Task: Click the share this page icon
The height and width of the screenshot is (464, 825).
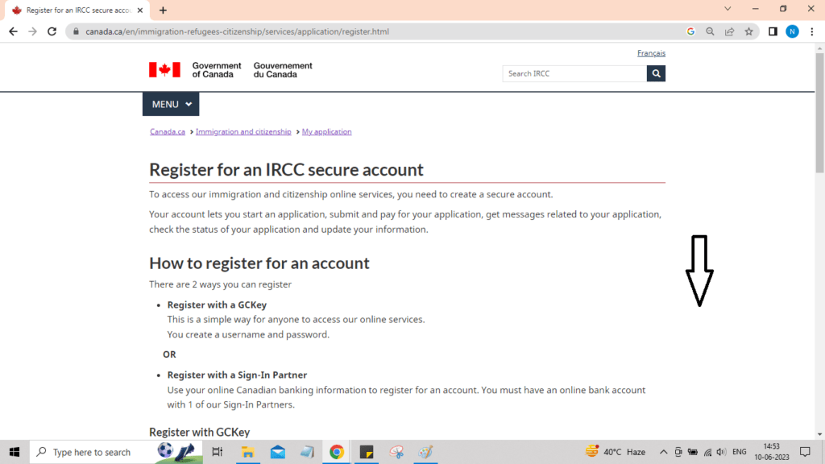Action: (x=729, y=31)
